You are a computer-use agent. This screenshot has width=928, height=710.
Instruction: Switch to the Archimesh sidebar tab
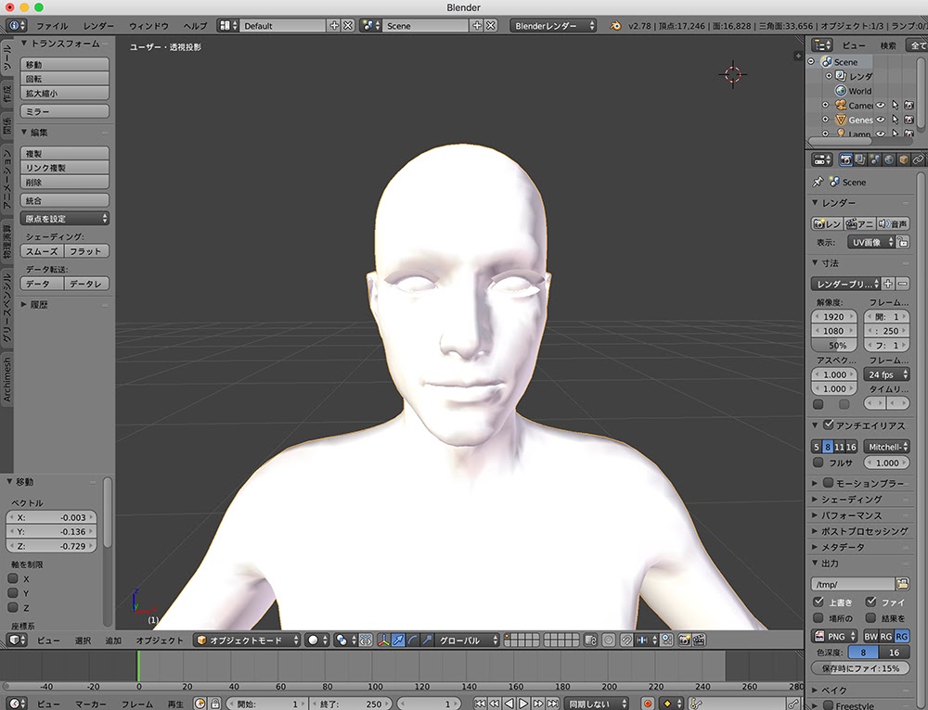point(6,378)
